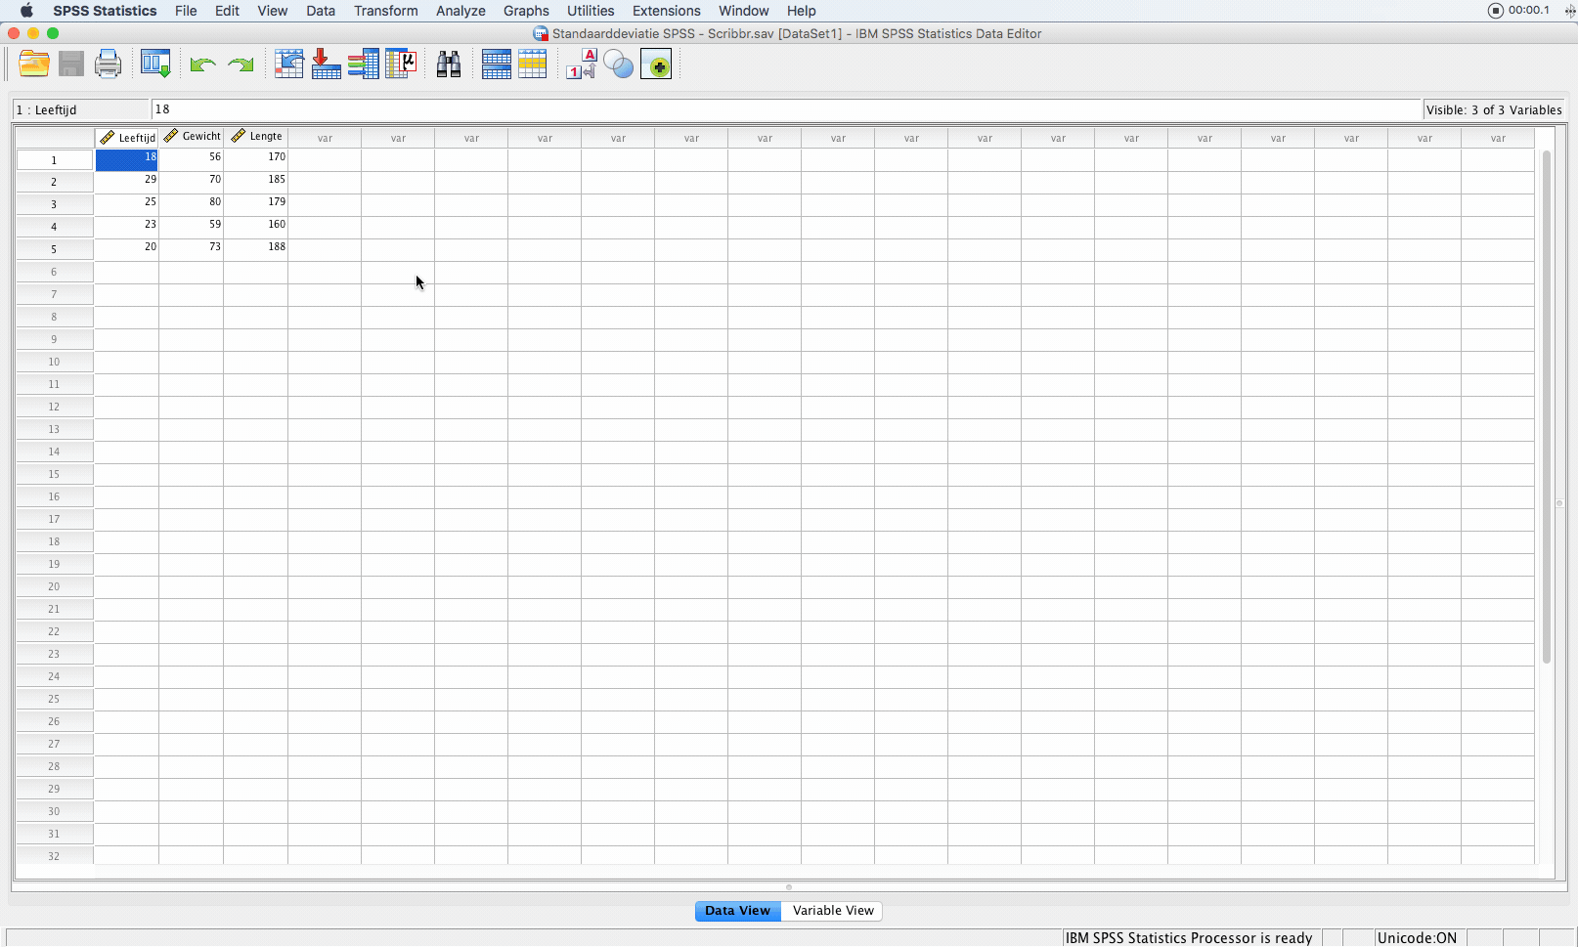Image resolution: width=1578 pixels, height=947 pixels.
Task: Open the Graphs menu
Action: tap(526, 11)
